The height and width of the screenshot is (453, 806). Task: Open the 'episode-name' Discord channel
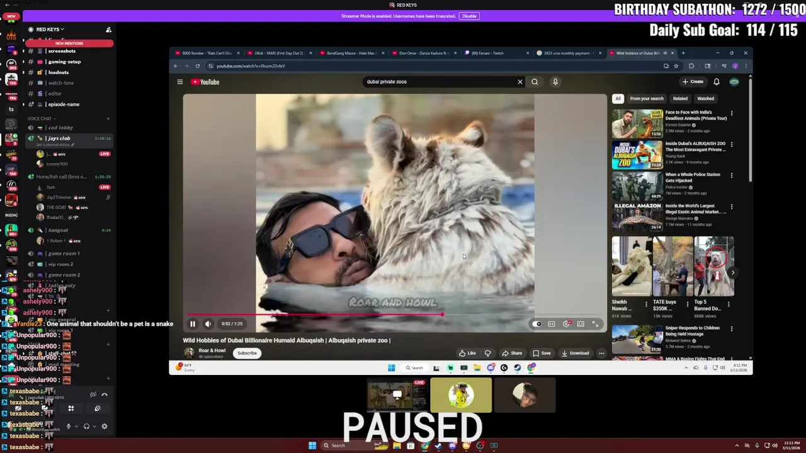click(x=64, y=104)
